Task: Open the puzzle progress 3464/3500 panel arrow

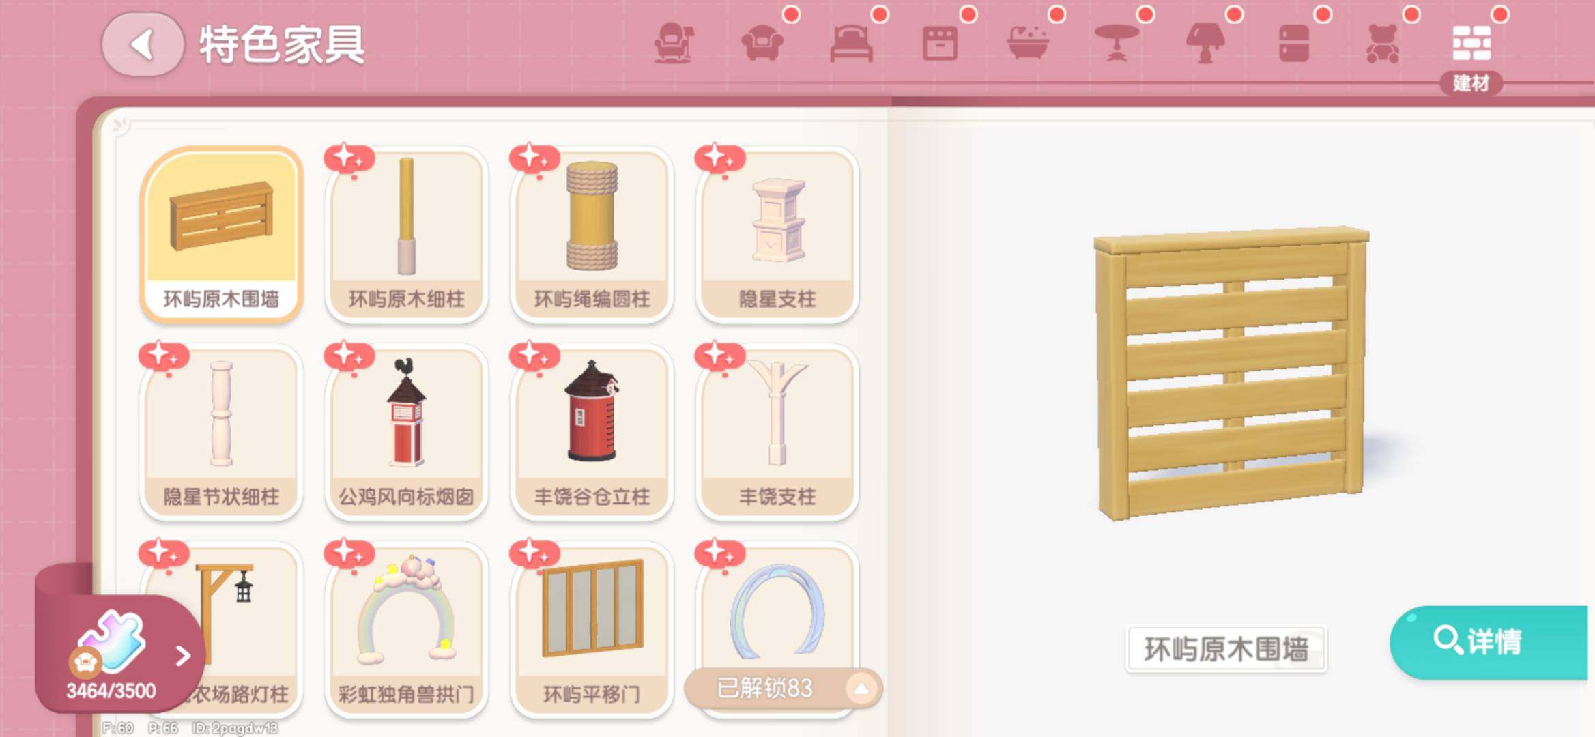Action: tap(182, 656)
